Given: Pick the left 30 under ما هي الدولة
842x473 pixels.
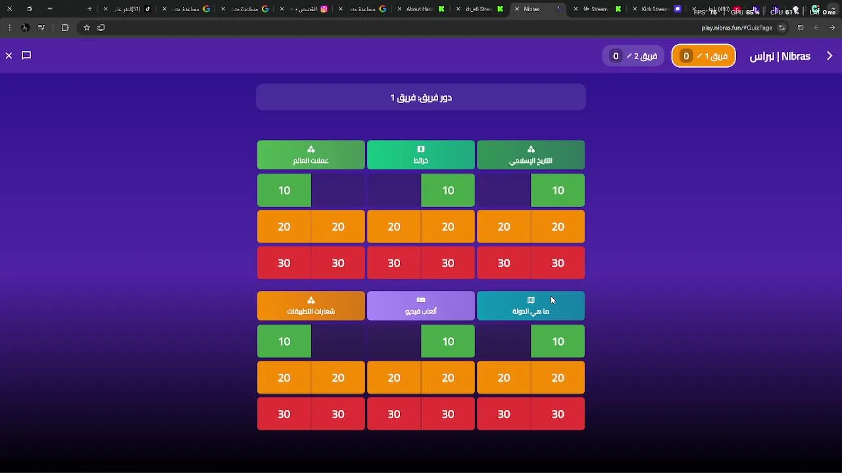Looking at the screenshot, I should coord(504,414).
